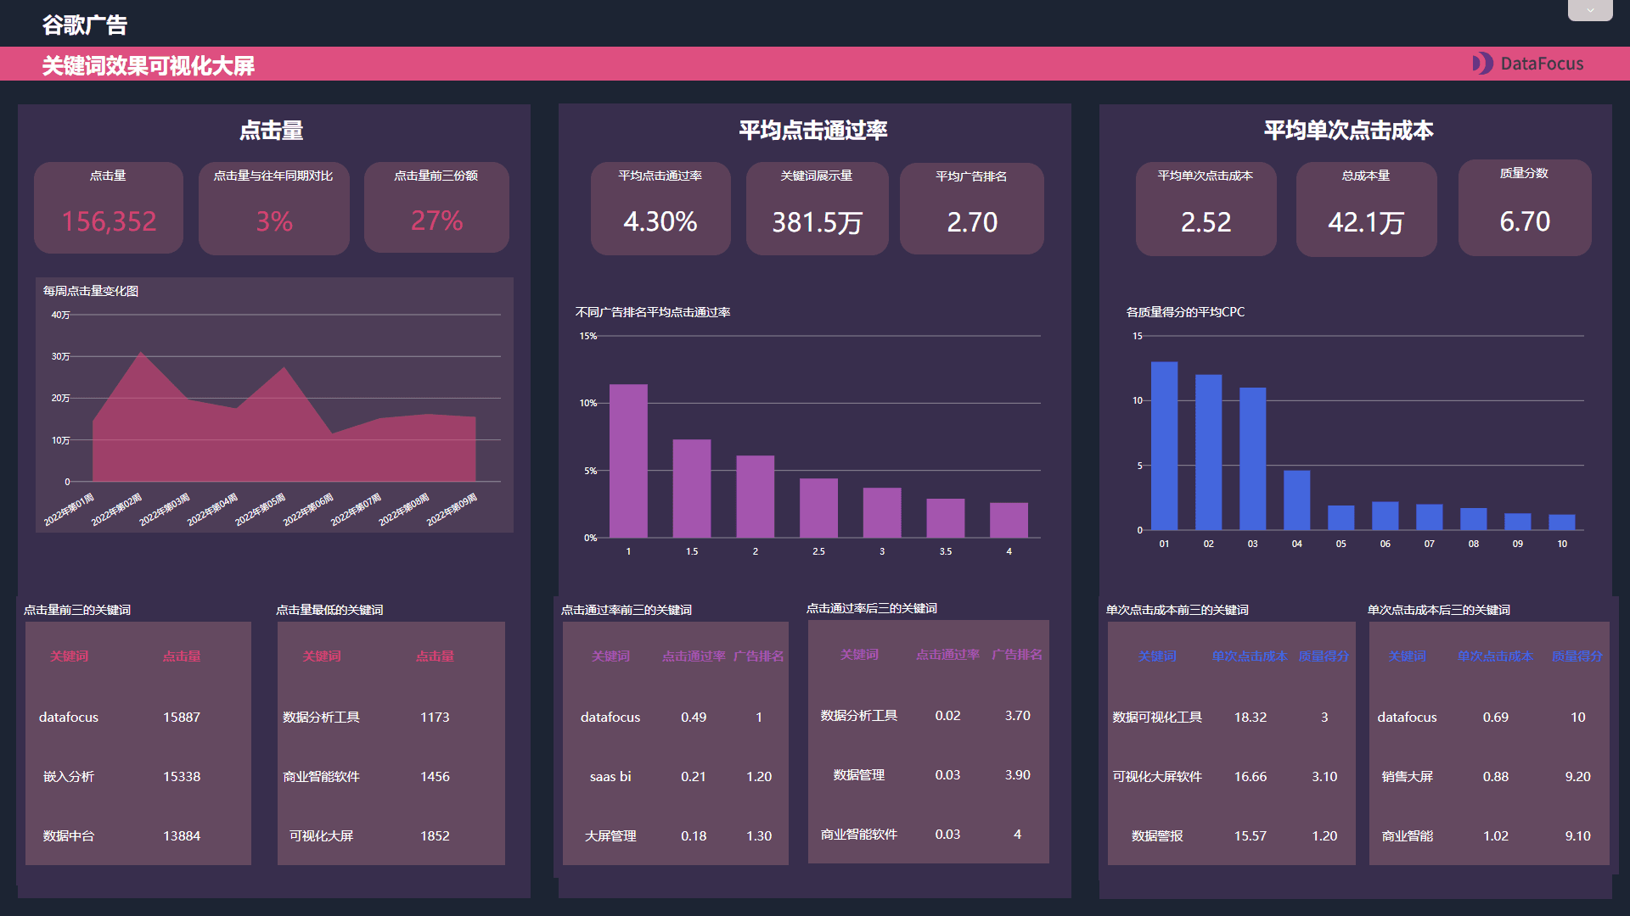This screenshot has height=916, width=1630.
Task: Select the 0.69 cost per click cell
Action: click(x=1495, y=718)
